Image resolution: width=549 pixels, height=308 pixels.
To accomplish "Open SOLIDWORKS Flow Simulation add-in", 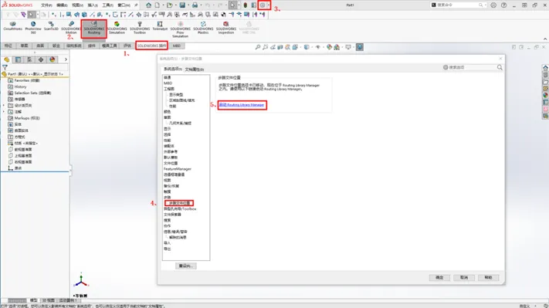I will (x=181, y=29).
